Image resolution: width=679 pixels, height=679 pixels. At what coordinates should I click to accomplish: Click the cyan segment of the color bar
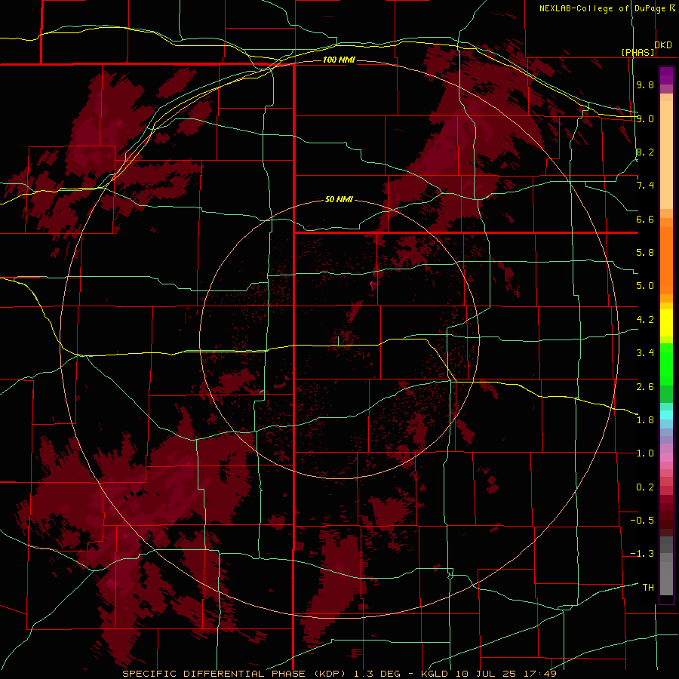666,415
